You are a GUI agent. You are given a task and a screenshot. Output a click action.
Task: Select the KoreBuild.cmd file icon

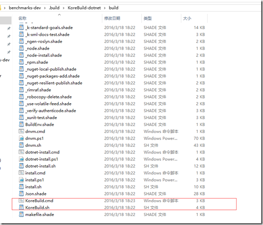point(21,200)
